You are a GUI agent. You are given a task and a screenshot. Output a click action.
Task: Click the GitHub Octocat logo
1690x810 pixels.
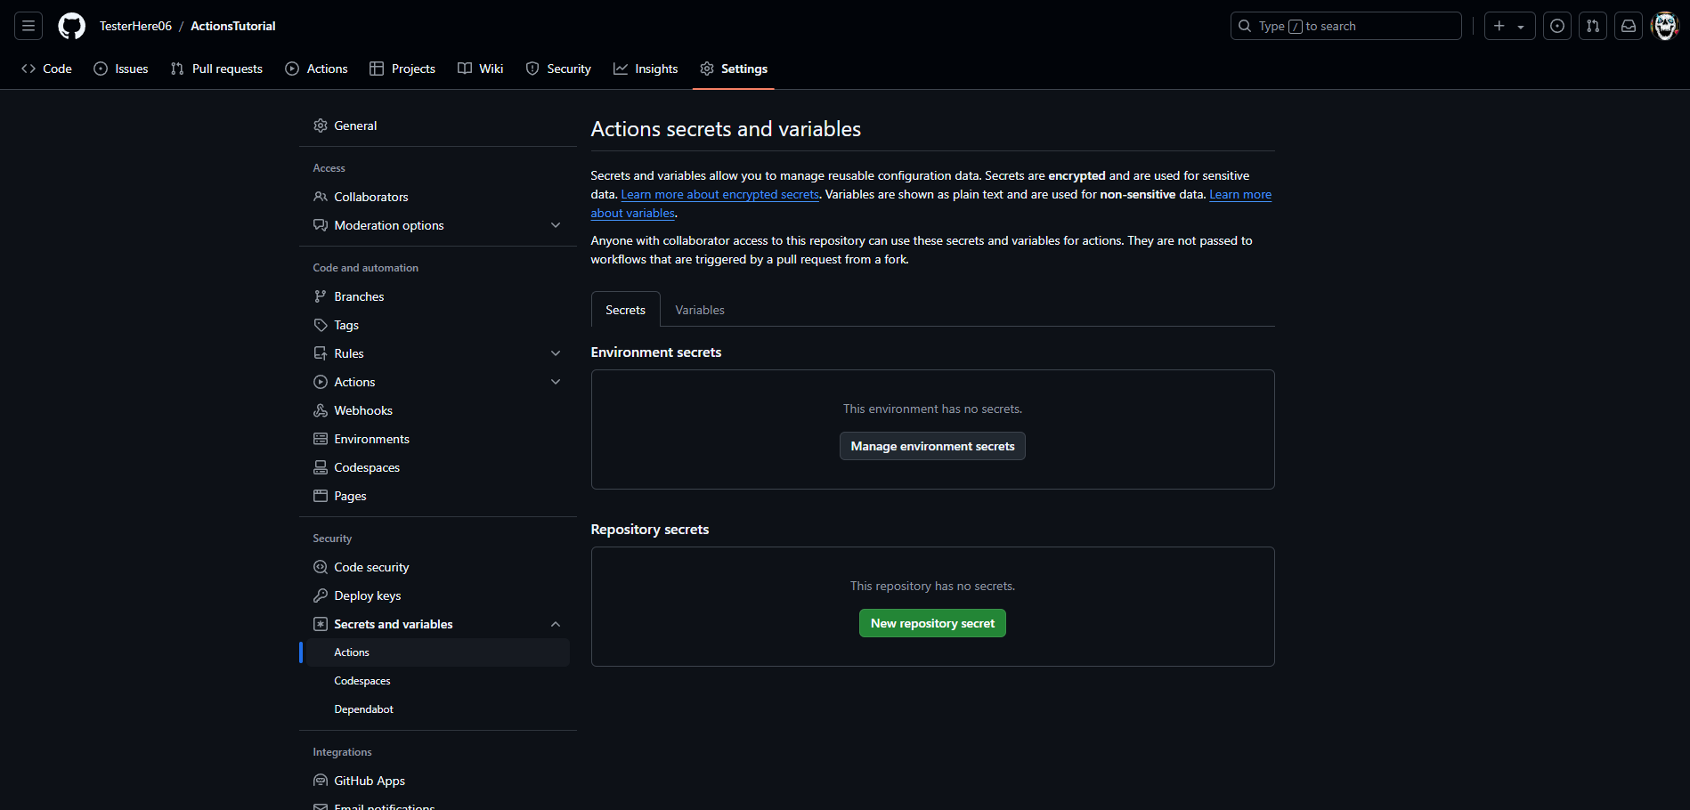click(x=71, y=26)
